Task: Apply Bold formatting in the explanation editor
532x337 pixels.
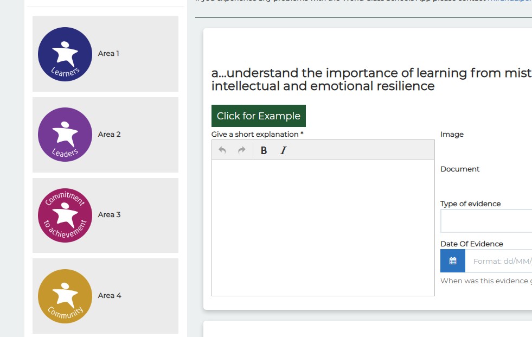Action: coord(263,150)
